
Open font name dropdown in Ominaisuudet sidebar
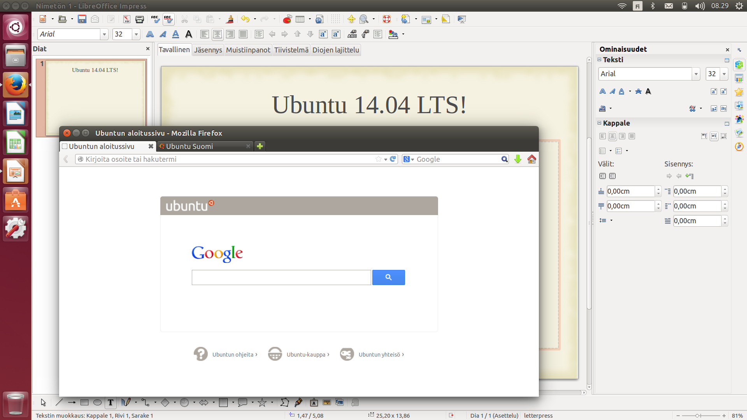click(x=696, y=74)
